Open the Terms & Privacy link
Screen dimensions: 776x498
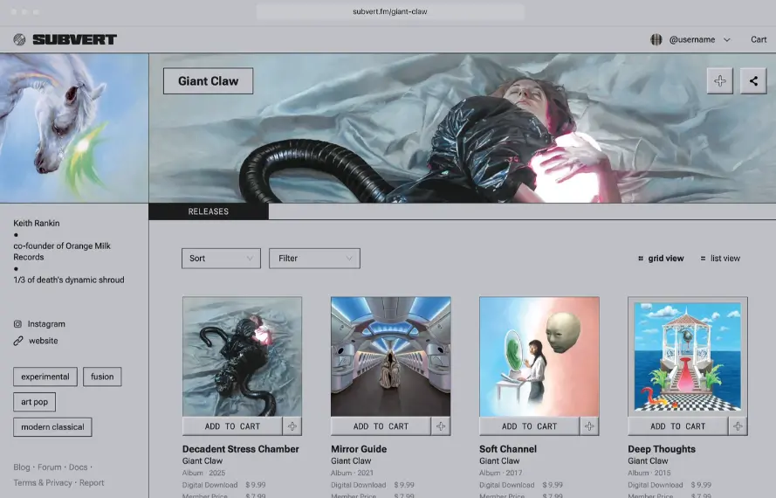(x=43, y=482)
